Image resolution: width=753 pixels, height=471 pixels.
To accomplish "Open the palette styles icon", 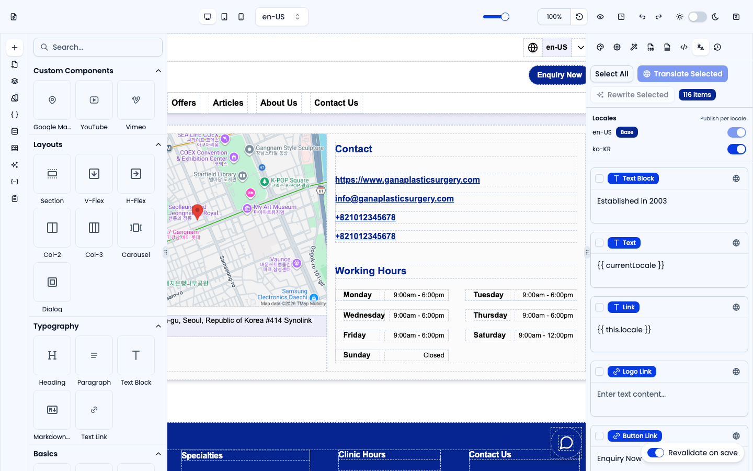I will 600,47.
